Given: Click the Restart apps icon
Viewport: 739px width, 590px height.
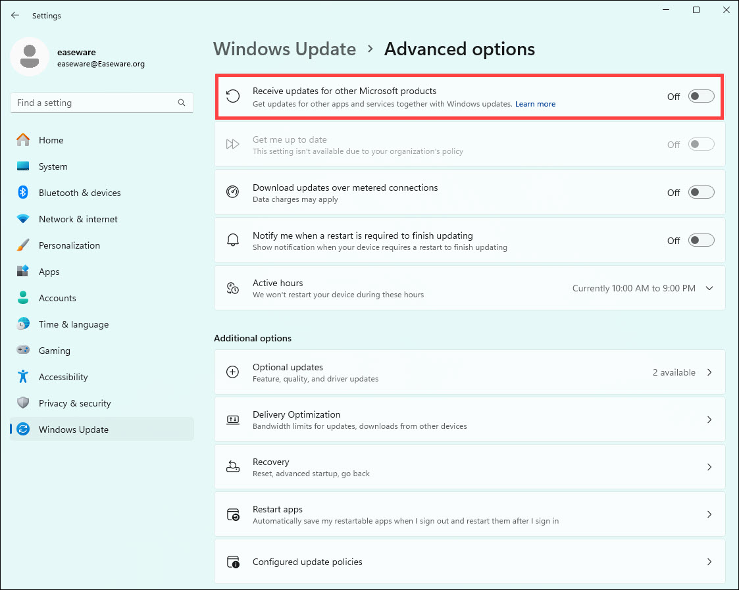Looking at the screenshot, I should pyautogui.click(x=233, y=514).
